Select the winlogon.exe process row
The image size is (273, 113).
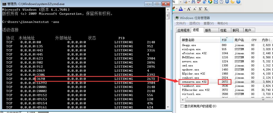click(227, 49)
